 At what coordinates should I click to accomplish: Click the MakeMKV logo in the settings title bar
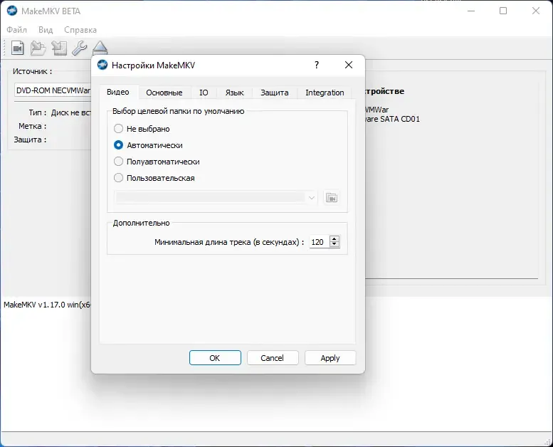coord(102,65)
